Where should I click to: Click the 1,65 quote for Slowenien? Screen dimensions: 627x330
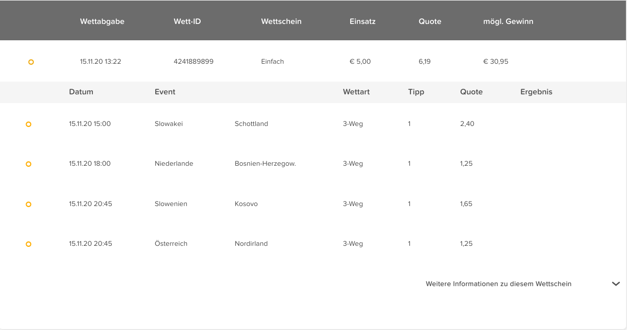[x=466, y=204]
